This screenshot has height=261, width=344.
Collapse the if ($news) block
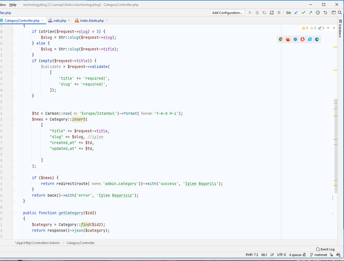[x=12, y=178]
